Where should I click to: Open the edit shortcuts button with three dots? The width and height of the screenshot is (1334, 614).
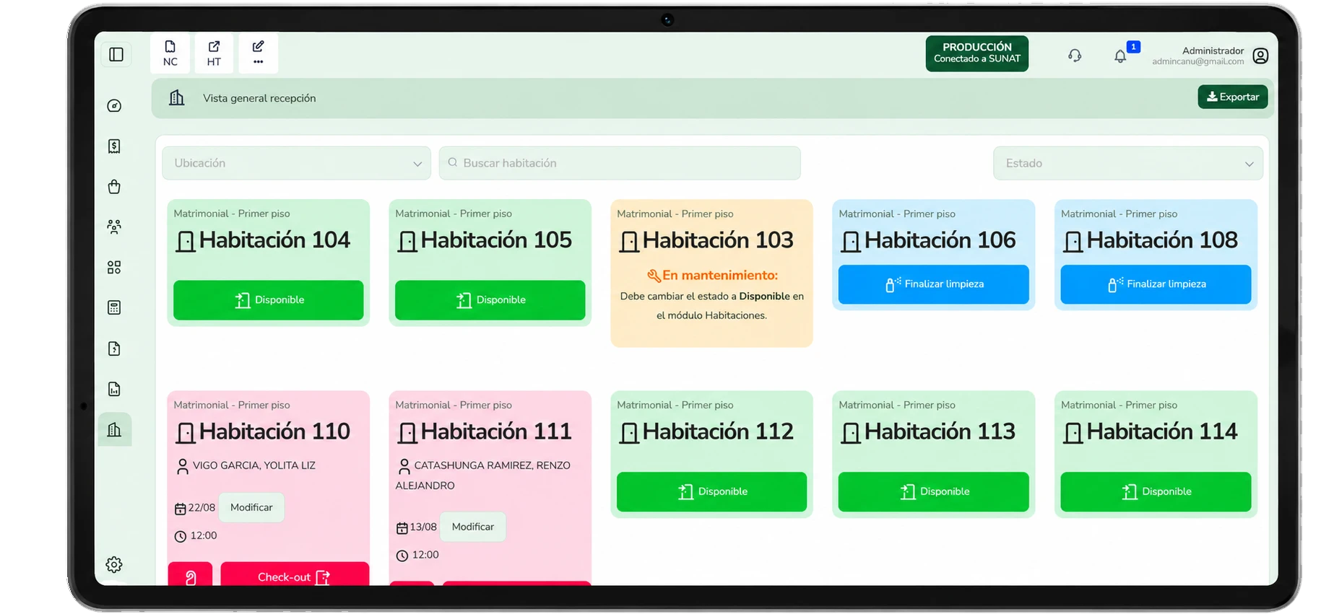(258, 53)
